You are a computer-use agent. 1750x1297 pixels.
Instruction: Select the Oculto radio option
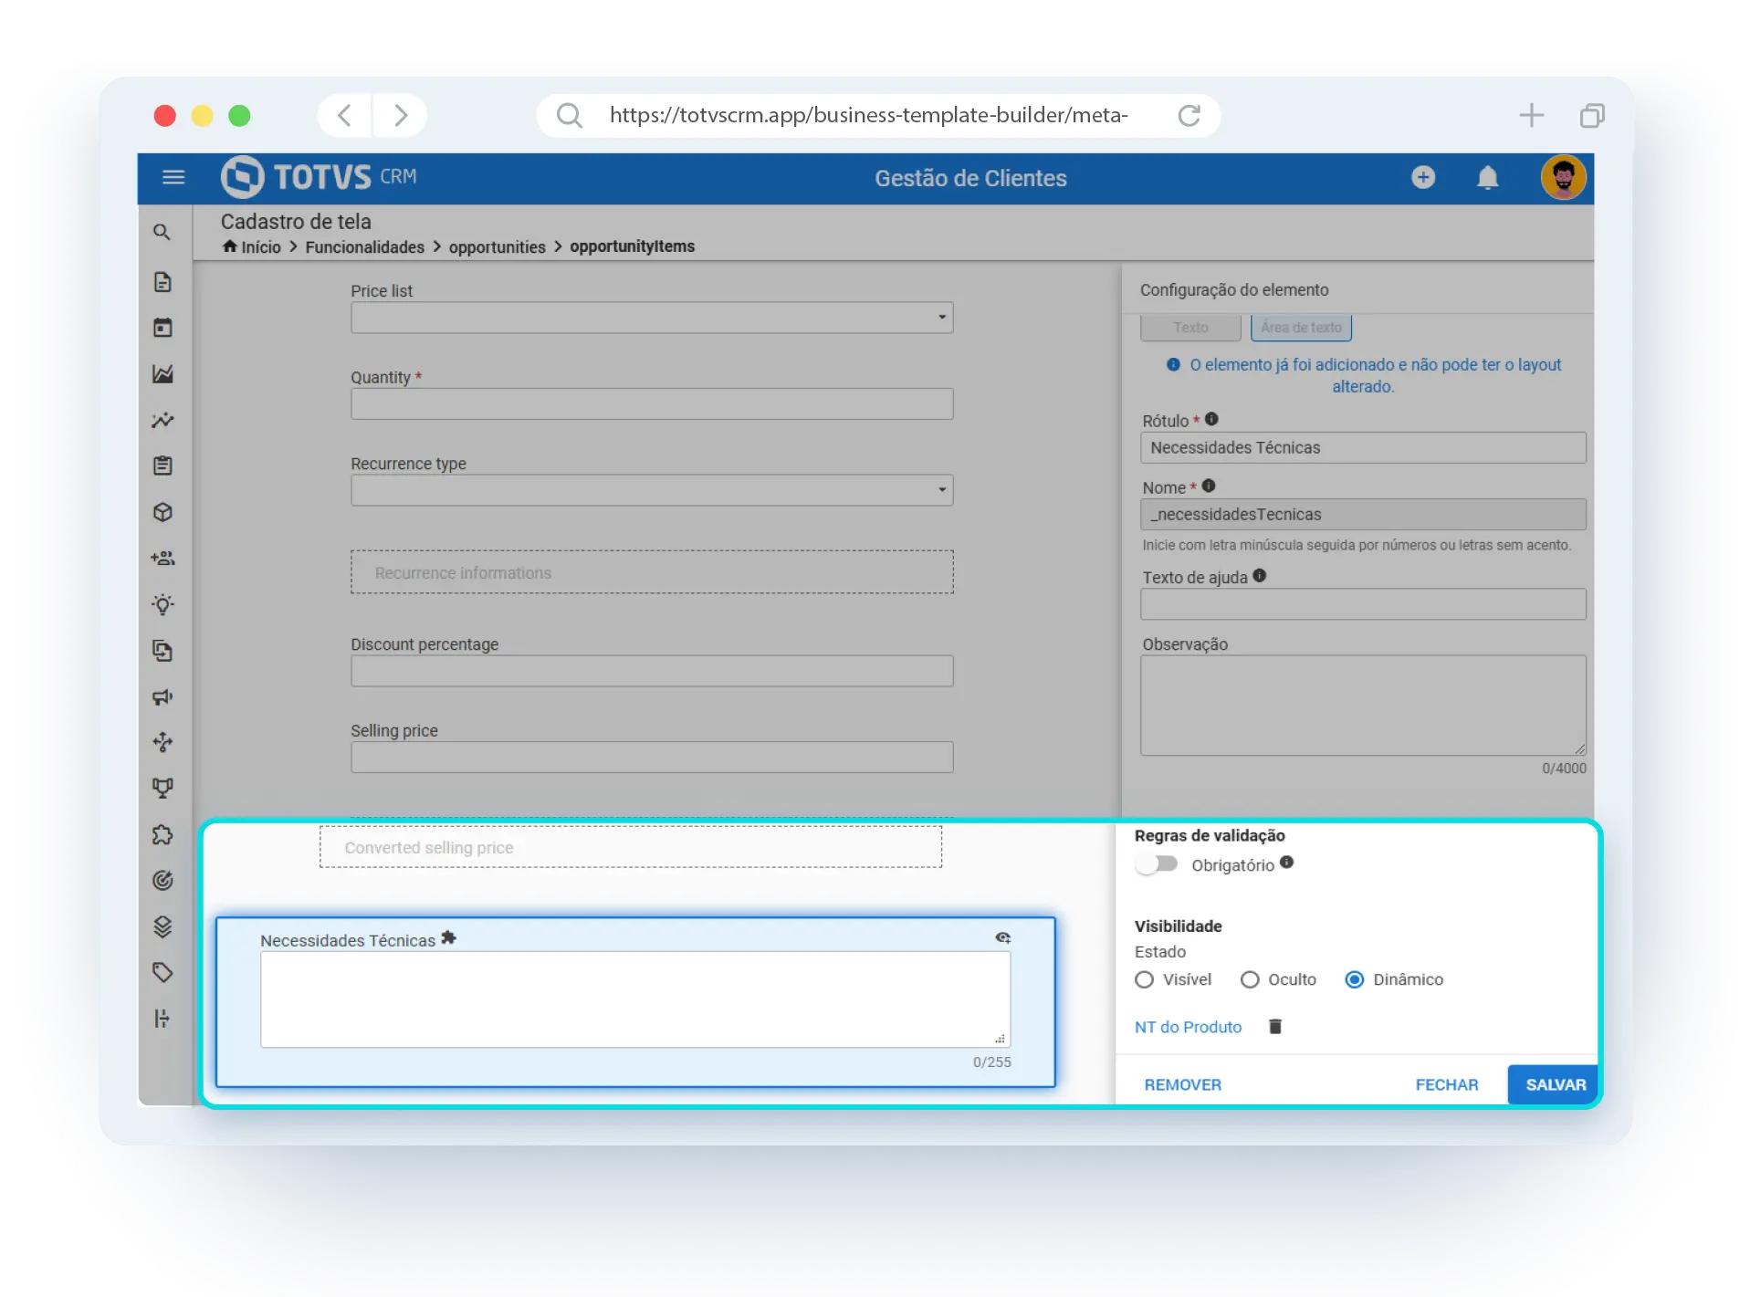(1249, 979)
